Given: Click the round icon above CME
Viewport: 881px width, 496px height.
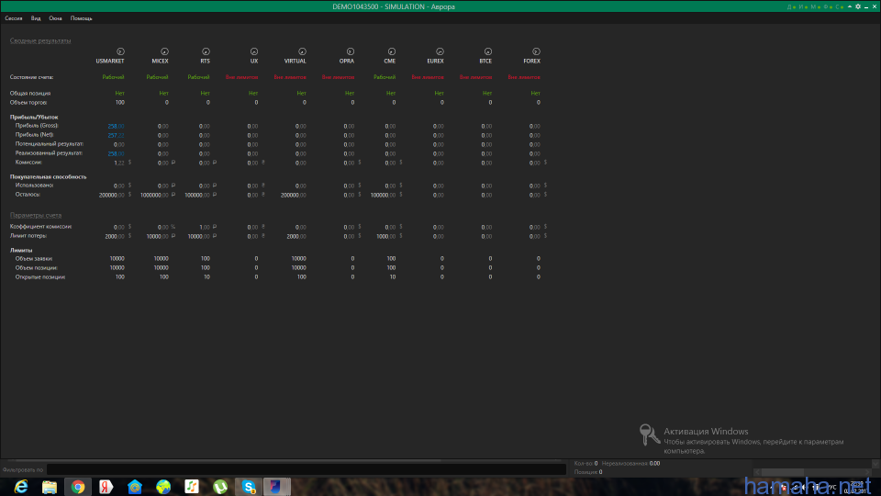Looking at the screenshot, I should 392,51.
